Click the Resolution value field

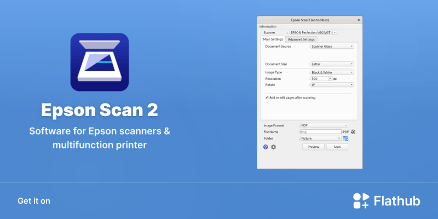pos(320,79)
